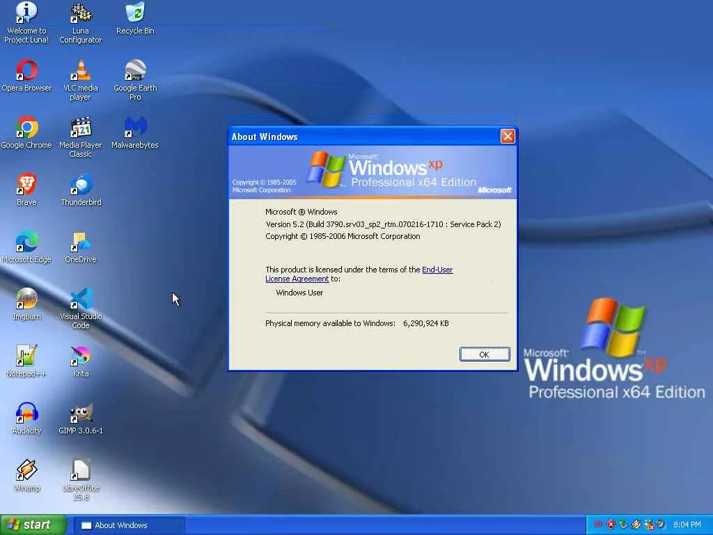
Task: Select the Krita desktop shortcut
Action: [81, 362]
